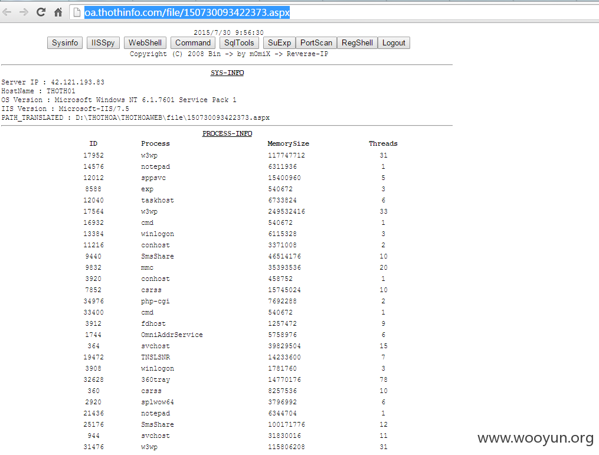Click the IIS Version Microsoft-IIS/7.5 line
Image resolution: width=599 pixels, height=455 pixels.
click(x=66, y=109)
